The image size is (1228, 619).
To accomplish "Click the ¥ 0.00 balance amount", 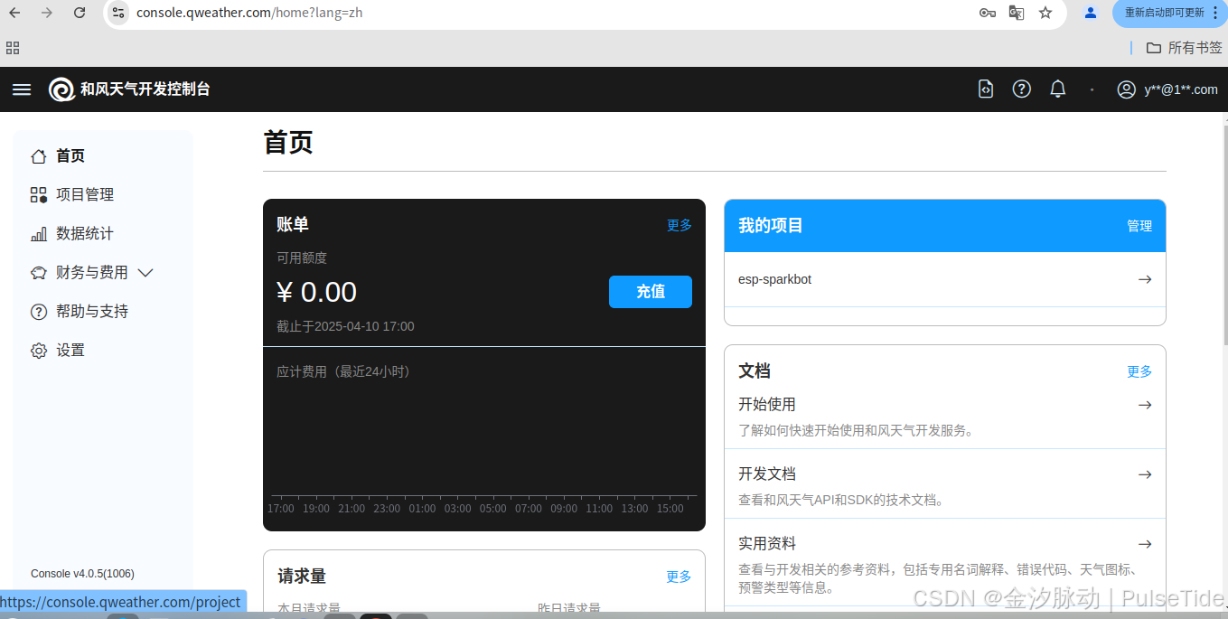I will pyautogui.click(x=316, y=292).
